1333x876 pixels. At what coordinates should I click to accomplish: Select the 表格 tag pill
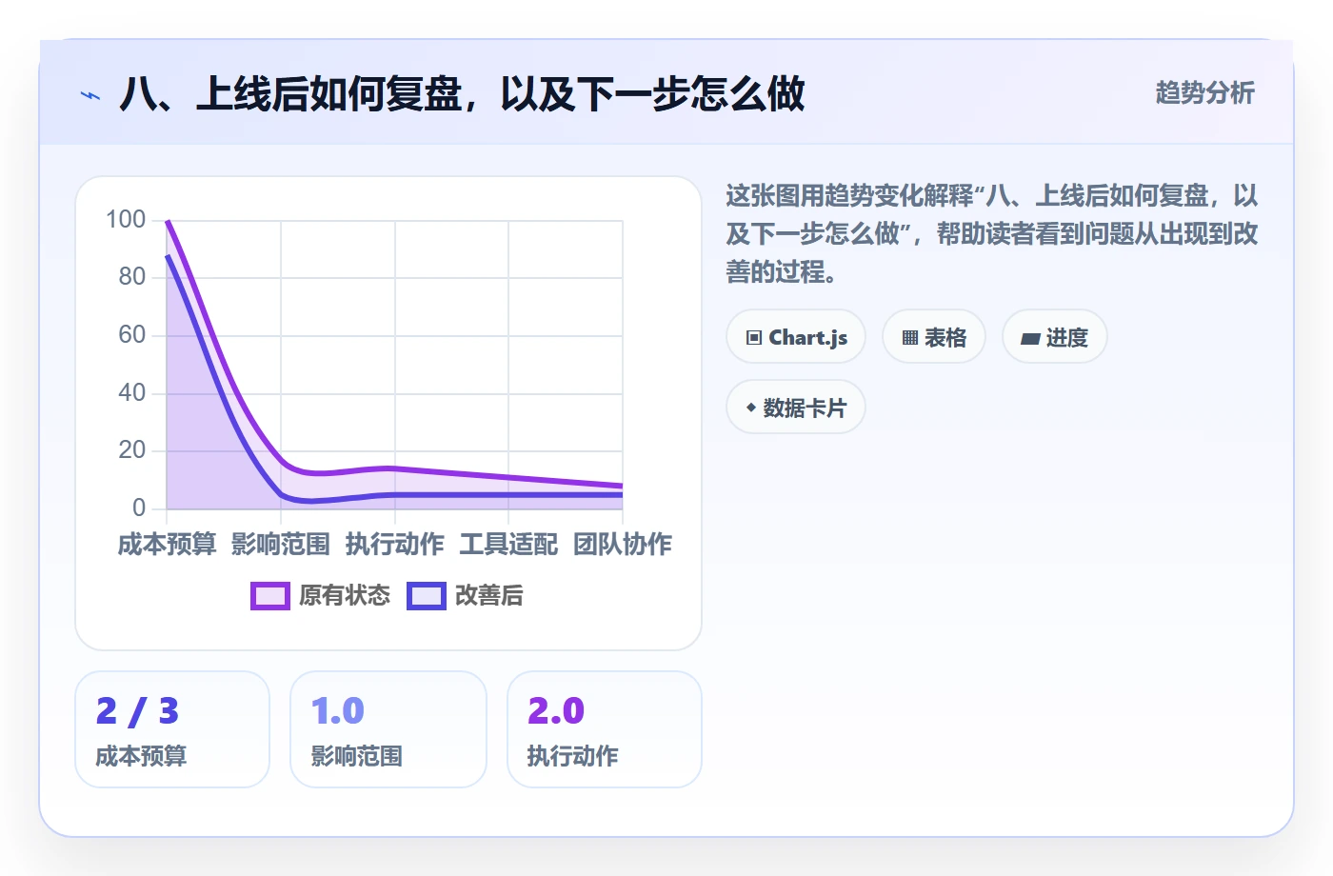tap(934, 337)
